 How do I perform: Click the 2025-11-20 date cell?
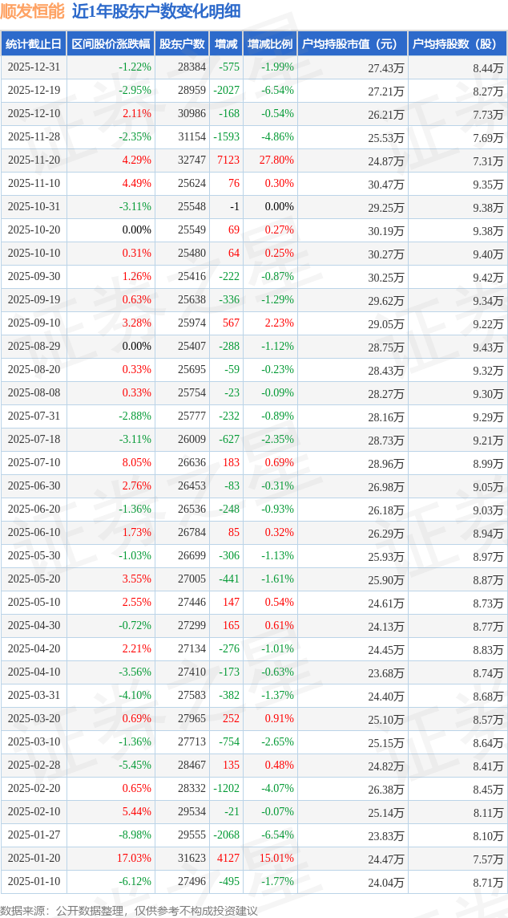point(32,160)
